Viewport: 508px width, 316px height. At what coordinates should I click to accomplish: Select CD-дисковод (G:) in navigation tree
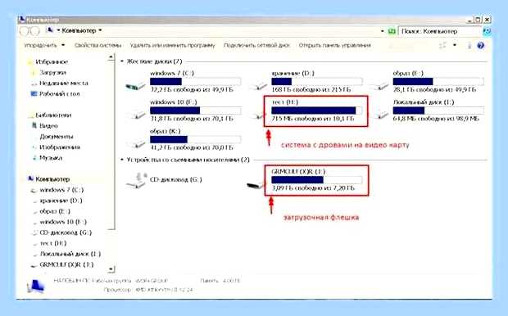66,232
